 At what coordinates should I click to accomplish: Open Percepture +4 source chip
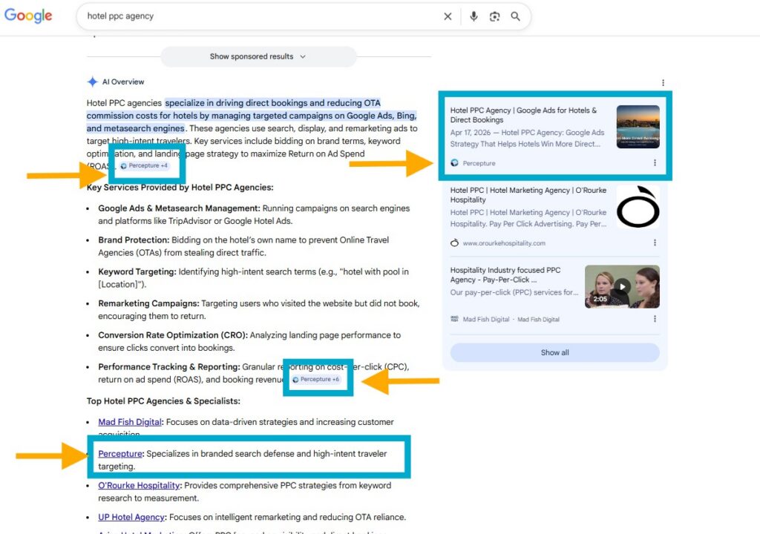pos(144,165)
